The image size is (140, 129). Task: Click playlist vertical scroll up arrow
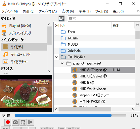137,25
